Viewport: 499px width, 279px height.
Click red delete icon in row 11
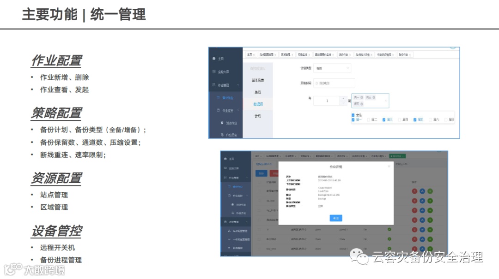(414, 230)
